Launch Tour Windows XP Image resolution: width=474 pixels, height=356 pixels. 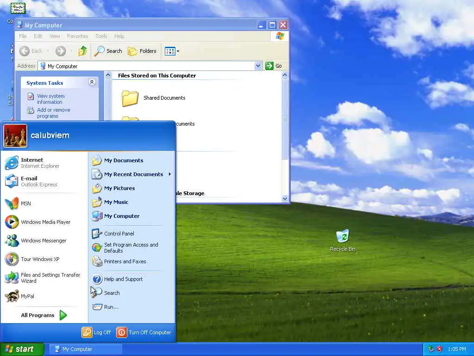tap(32, 259)
